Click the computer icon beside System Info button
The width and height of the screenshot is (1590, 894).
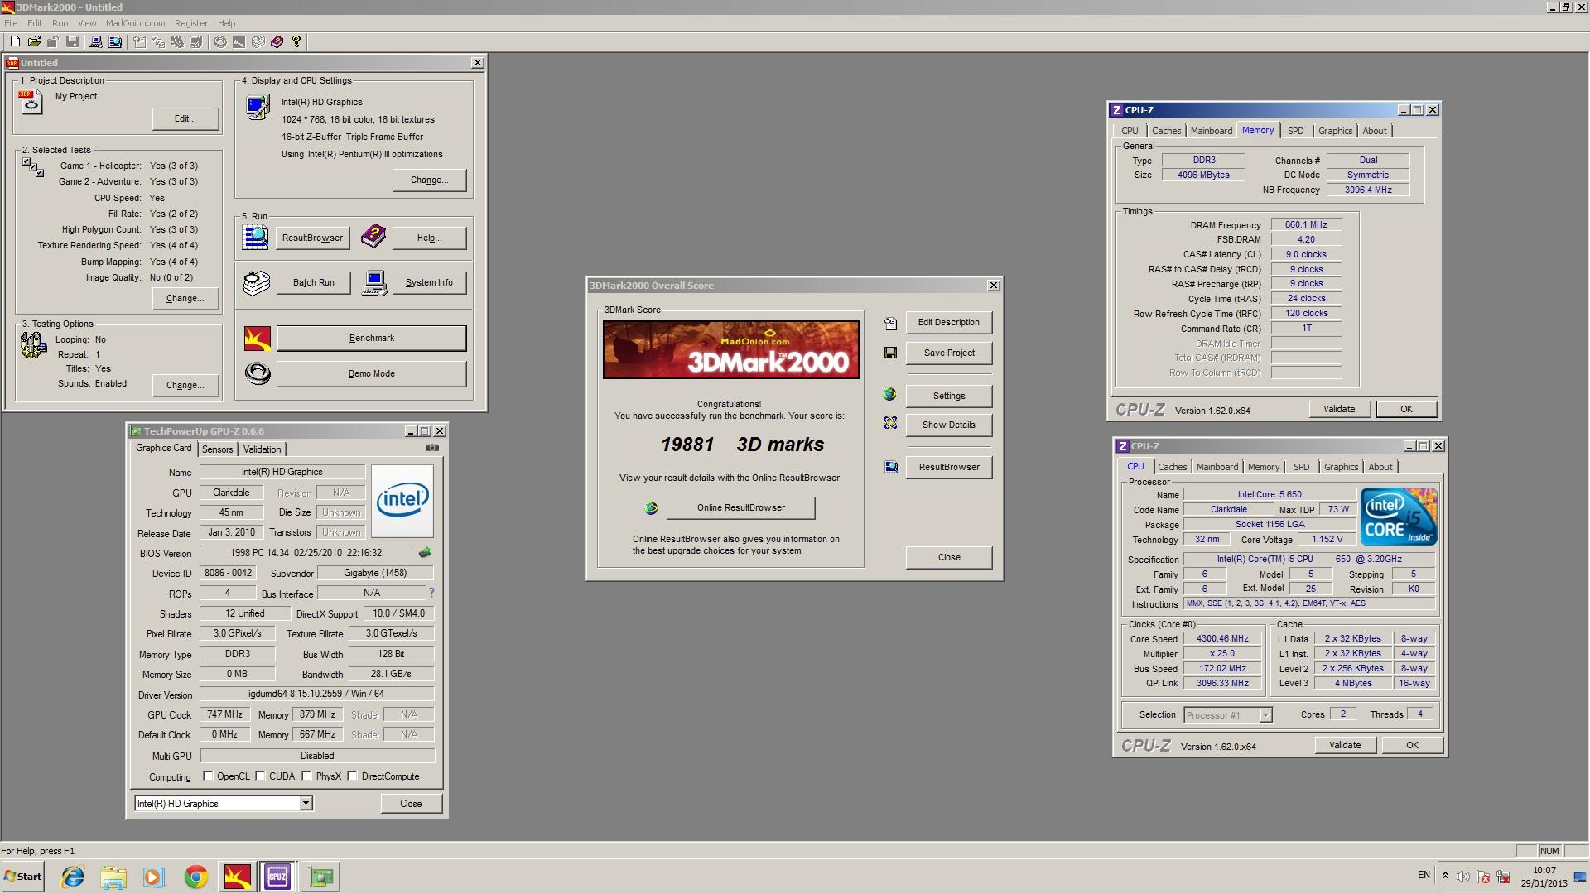374,283
